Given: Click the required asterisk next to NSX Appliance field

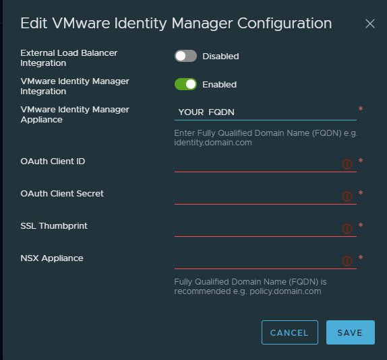Looking at the screenshot, I should click(x=361, y=258).
